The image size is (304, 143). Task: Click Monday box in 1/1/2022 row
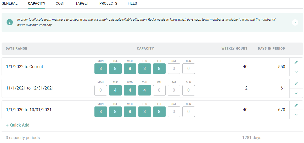pos(101,69)
